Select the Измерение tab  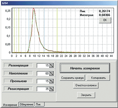10,105
